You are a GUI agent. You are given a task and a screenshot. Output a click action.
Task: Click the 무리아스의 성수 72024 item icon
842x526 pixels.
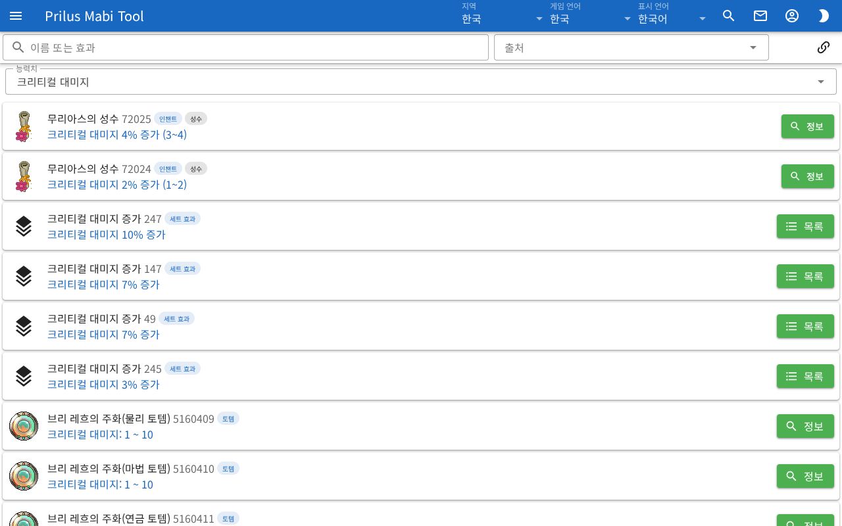tap(24, 176)
